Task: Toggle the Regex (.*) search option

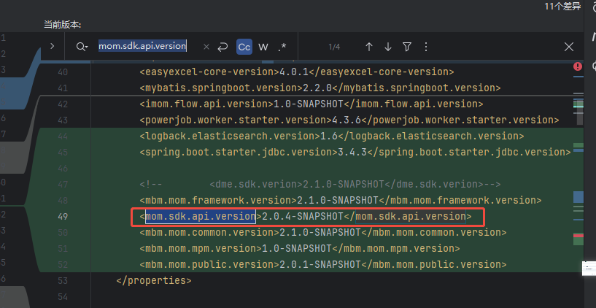Action: click(x=282, y=47)
